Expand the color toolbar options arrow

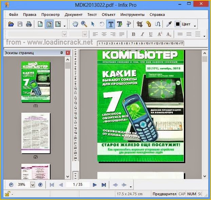pos(195,26)
